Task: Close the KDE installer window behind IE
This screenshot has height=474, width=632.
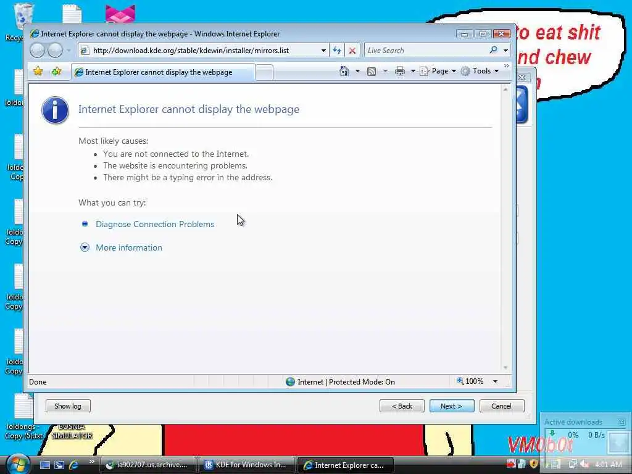Action: click(522, 77)
